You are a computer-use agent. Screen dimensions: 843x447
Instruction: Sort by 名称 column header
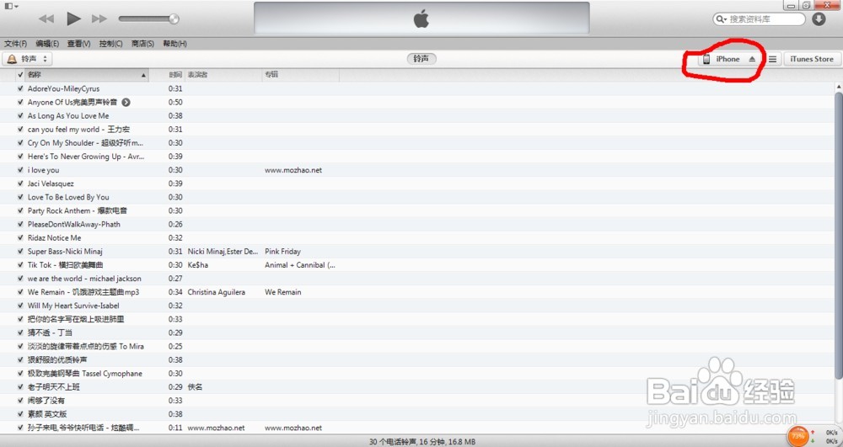86,75
